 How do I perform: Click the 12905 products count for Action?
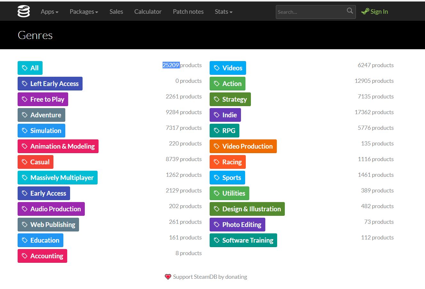coord(374,81)
